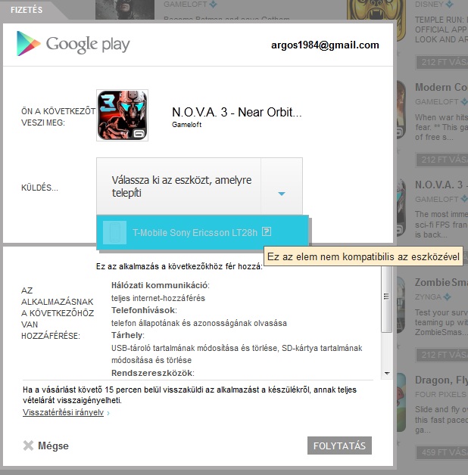Click the FOLYTATÁS button
The height and width of the screenshot is (475, 468).
tap(339, 446)
